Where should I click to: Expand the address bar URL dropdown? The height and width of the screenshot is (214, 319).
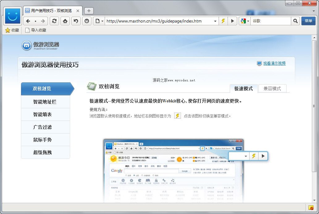pos(215,21)
